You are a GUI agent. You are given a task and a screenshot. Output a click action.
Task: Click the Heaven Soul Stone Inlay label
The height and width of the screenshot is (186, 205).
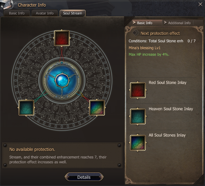pos(171,109)
